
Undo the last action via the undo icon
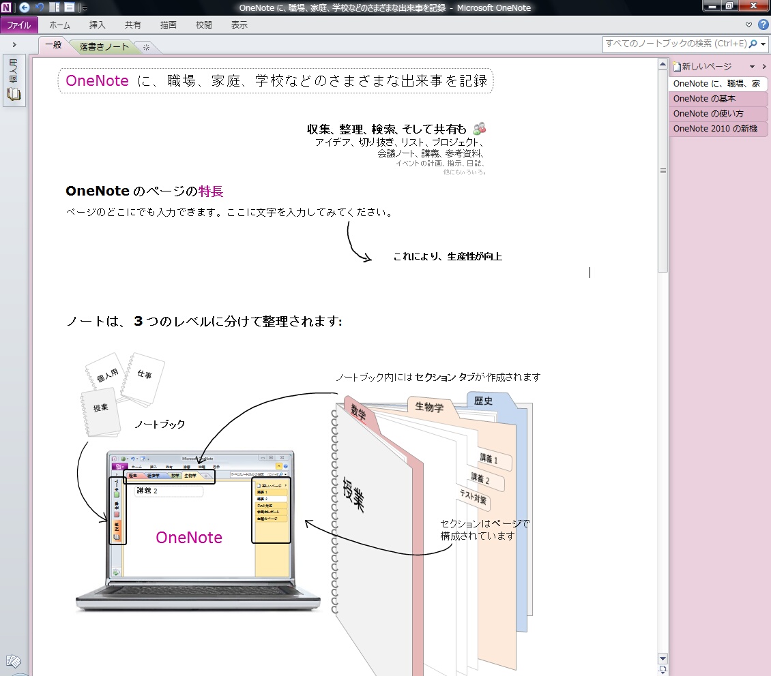pyautogui.click(x=40, y=7)
